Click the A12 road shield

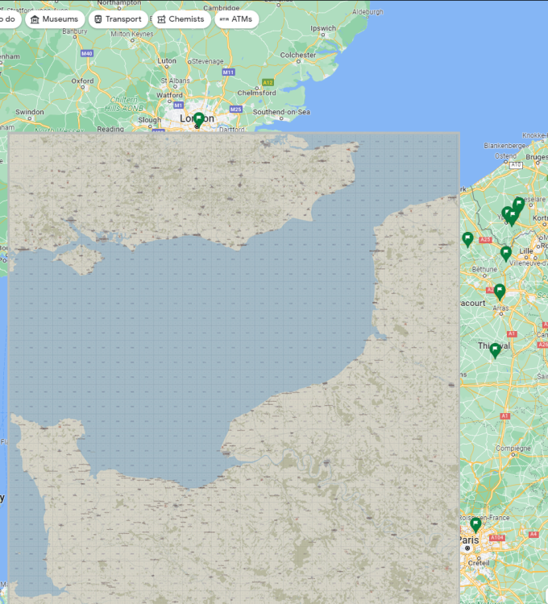click(x=268, y=82)
